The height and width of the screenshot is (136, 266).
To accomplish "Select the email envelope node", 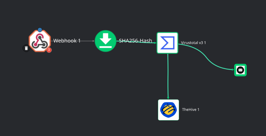I will (x=240, y=70).
